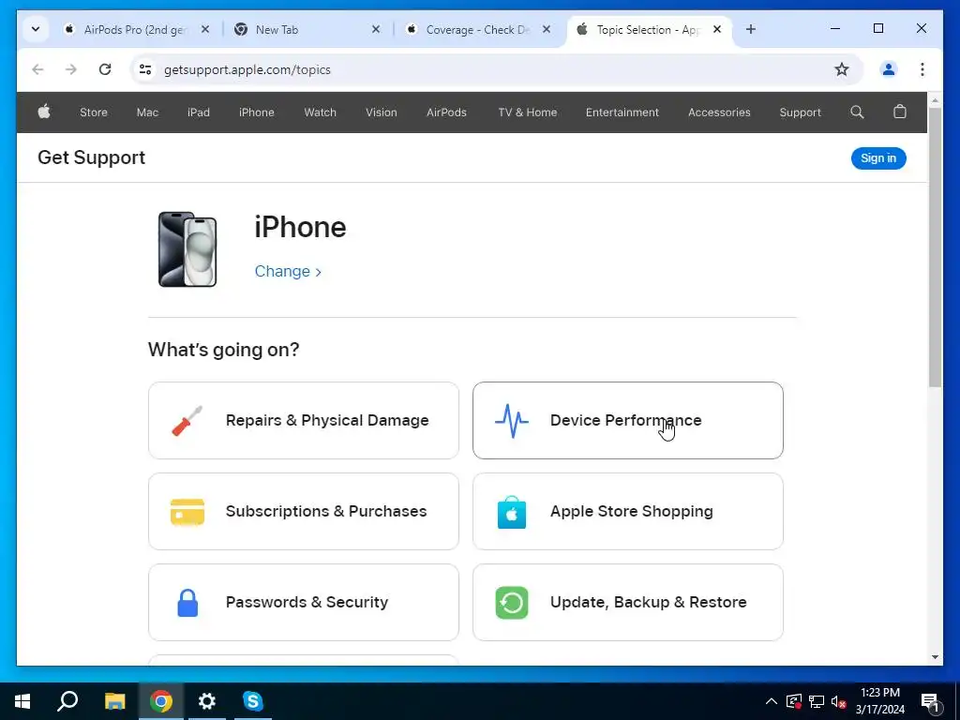
Task: Open the Chrome profile avatar
Action: pyautogui.click(x=889, y=69)
